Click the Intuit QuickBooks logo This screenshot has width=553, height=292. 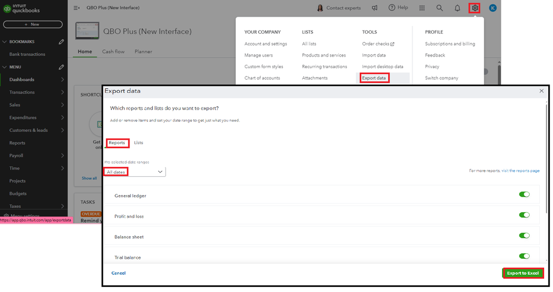tap(22, 9)
